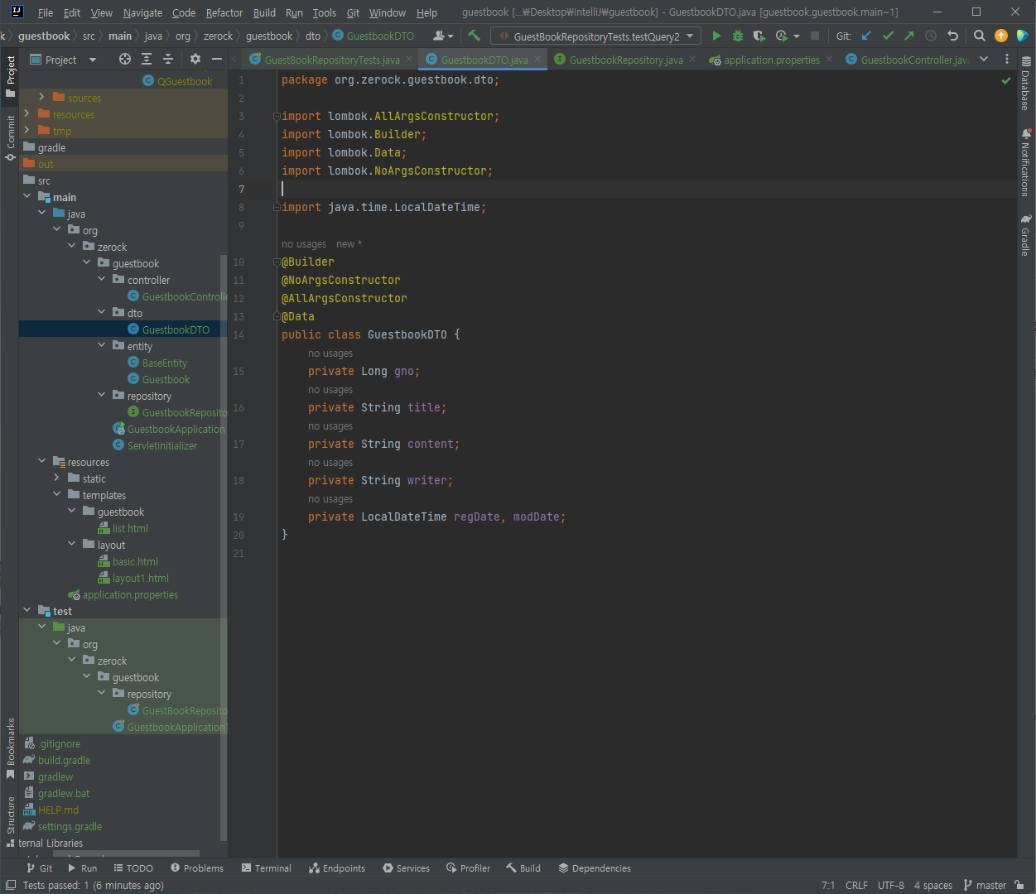Click Run with Coverage icon

[759, 36]
